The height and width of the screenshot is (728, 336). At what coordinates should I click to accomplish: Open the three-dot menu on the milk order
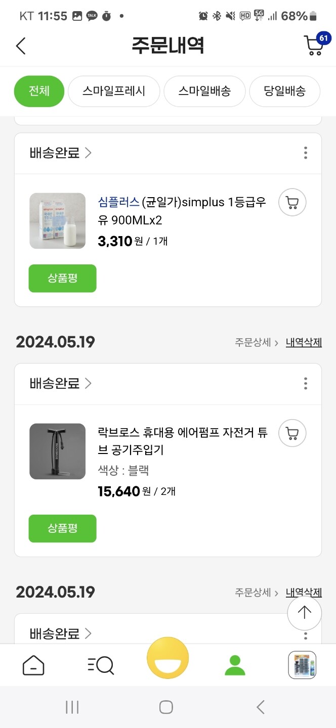[306, 153]
